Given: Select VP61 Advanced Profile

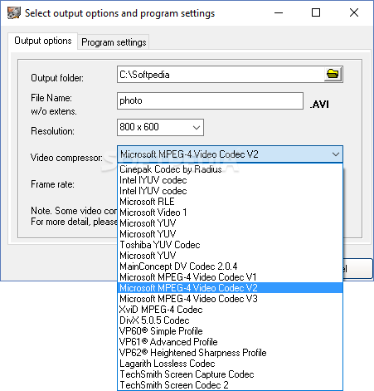Looking at the screenshot, I should 230,342.
